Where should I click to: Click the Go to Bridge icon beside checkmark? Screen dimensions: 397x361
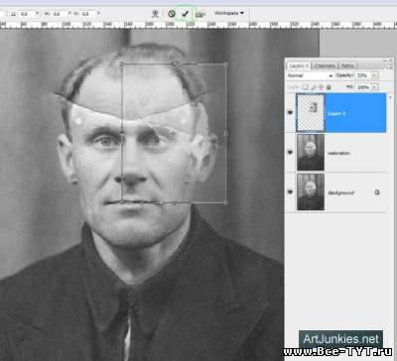[200, 14]
